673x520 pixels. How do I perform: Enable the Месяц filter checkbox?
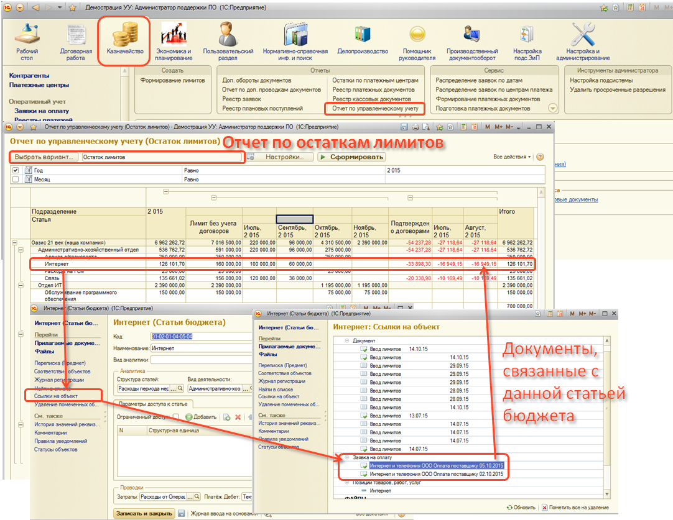(16, 180)
